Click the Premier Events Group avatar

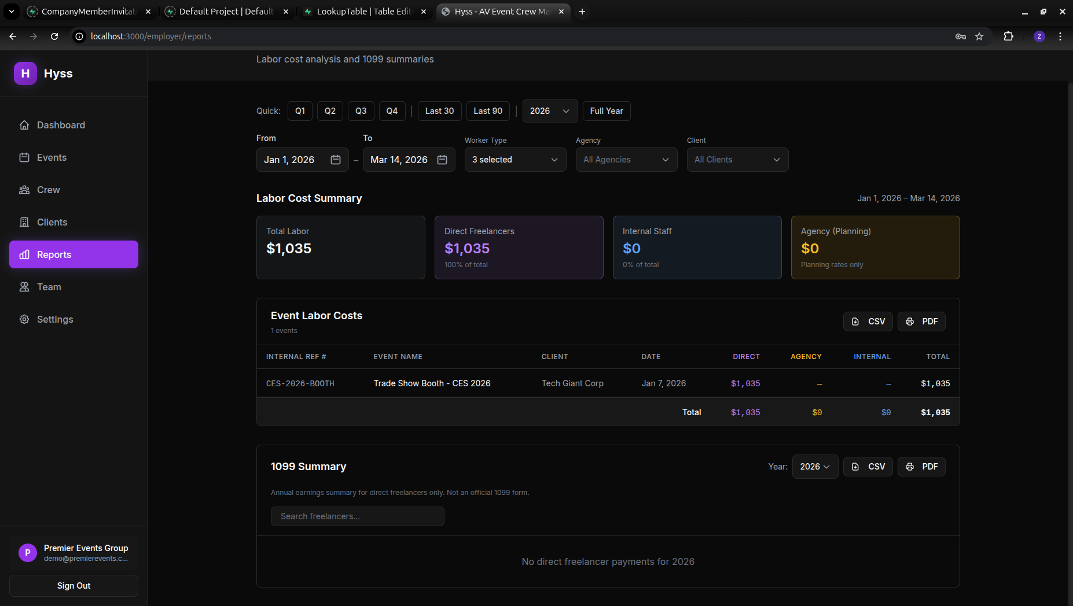28,553
